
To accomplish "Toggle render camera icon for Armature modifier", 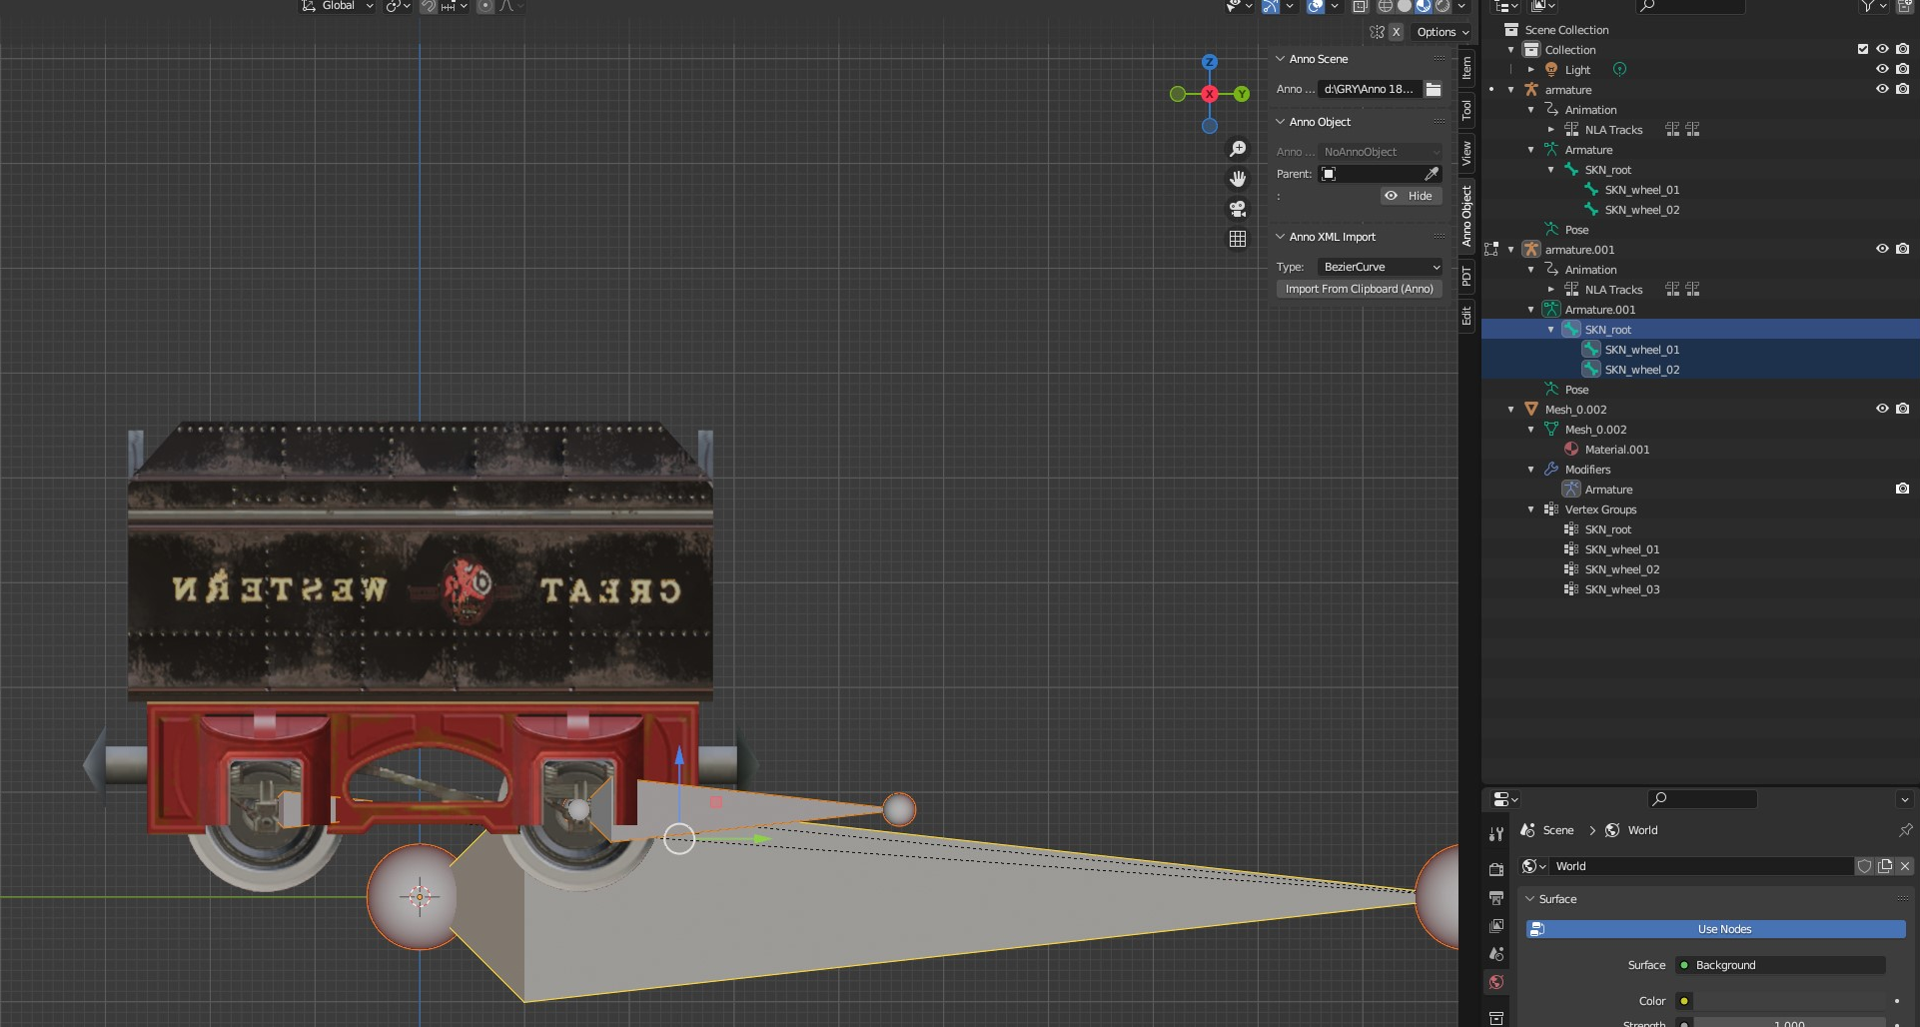I will click(x=1902, y=489).
